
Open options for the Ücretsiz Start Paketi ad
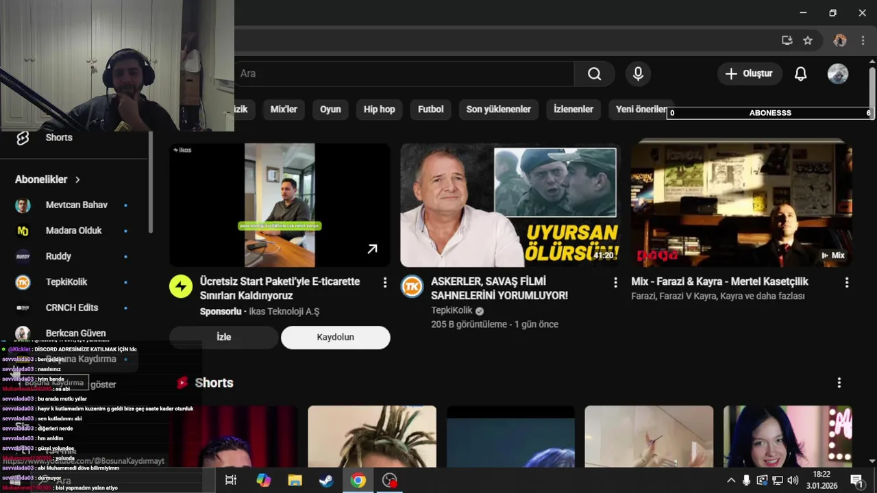pyautogui.click(x=385, y=282)
